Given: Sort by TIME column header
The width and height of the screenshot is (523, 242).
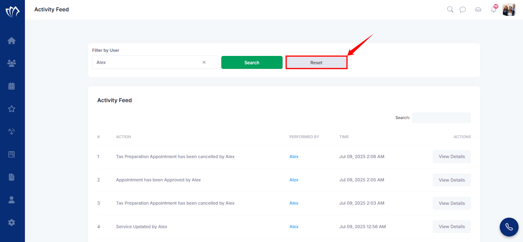Looking at the screenshot, I should point(344,137).
